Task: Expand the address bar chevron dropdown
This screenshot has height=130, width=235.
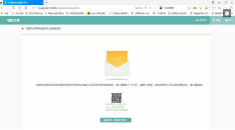Action: [x=155, y=8]
